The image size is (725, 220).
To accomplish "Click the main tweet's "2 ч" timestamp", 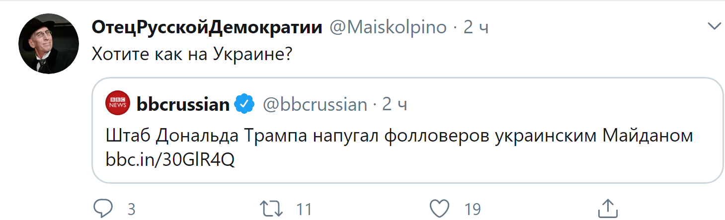I will [x=476, y=27].
